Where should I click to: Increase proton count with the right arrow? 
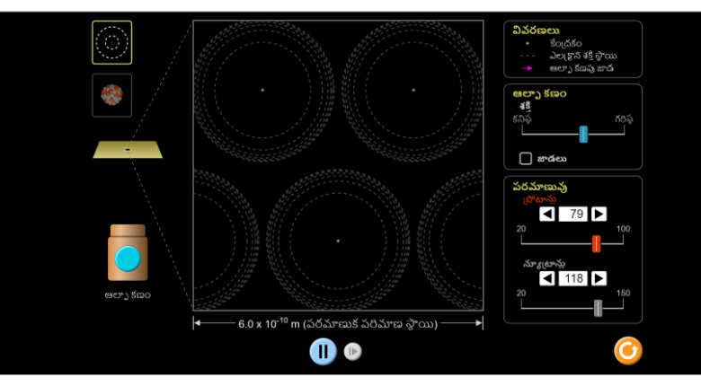pos(599,215)
